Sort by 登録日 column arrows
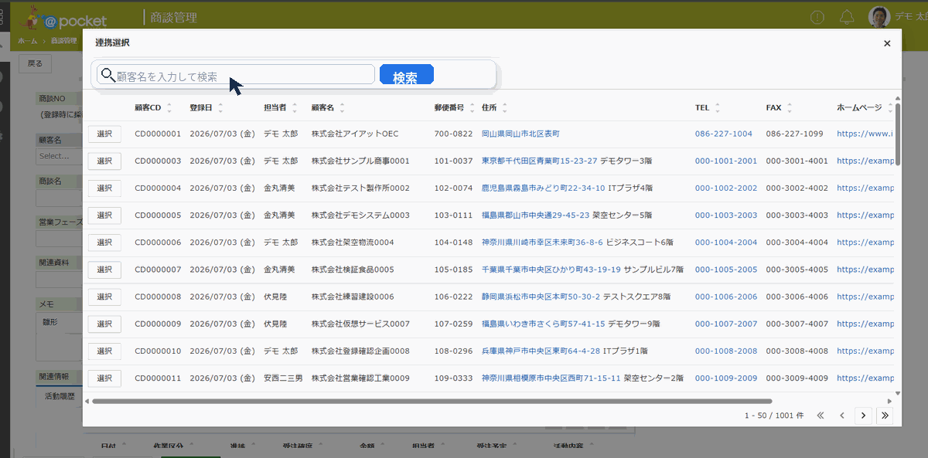Viewport: 928px width, 458px height. (x=220, y=108)
